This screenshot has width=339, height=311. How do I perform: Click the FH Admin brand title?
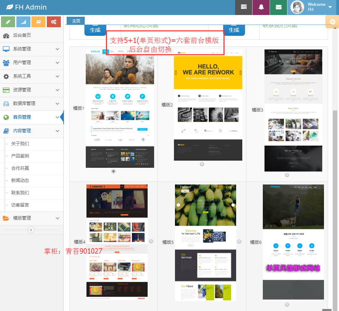(x=31, y=7)
